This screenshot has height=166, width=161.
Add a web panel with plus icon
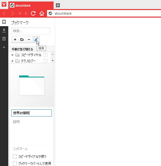[x=4, y=47]
